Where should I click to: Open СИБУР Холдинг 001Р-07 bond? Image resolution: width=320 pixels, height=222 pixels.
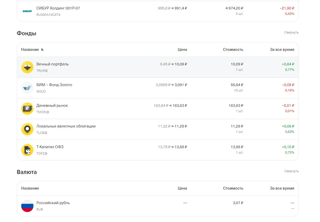pyautogui.click(x=58, y=8)
